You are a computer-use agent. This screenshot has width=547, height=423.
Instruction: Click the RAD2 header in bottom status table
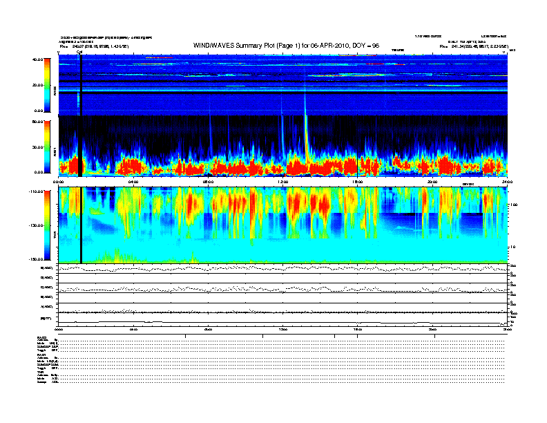42,337
